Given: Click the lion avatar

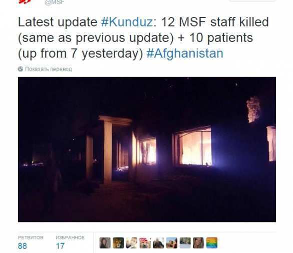Looking at the screenshot, I should click(x=118, y=243).
